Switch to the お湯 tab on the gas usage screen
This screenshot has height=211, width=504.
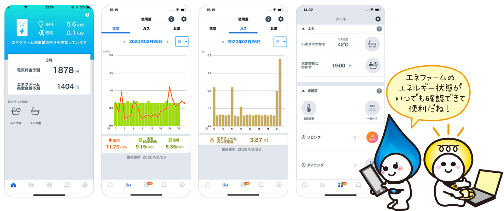coord(274,29)
